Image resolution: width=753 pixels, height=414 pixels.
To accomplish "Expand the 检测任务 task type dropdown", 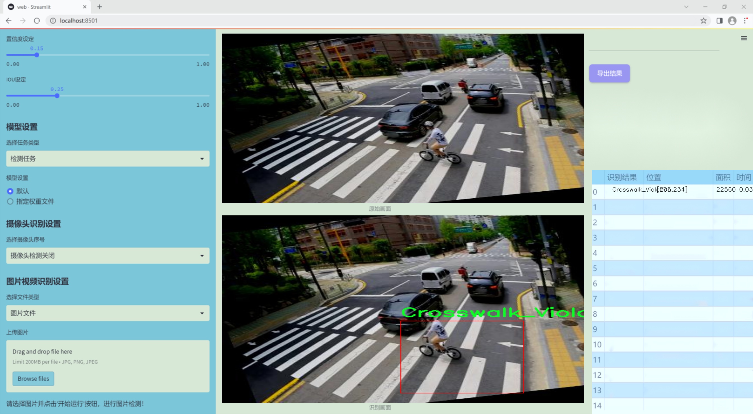I will coord(108,159).
